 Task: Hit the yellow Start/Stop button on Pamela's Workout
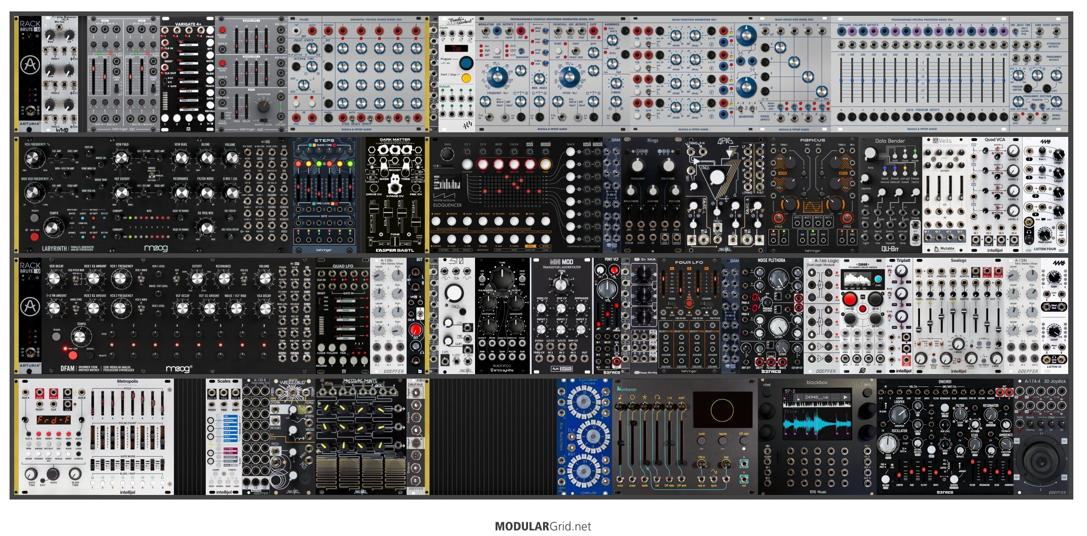pyautogui.click(x=466, y=78)
